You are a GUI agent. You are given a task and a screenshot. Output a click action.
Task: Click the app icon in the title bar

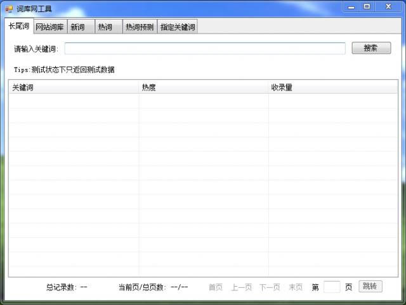9,9
